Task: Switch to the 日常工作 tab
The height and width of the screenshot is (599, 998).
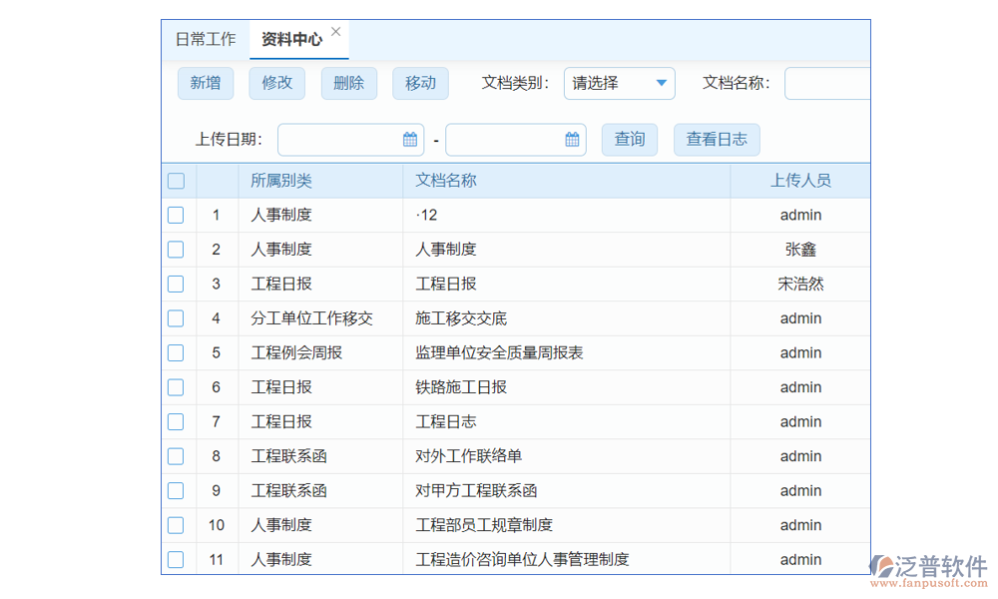Action: (x=206, y=40)
